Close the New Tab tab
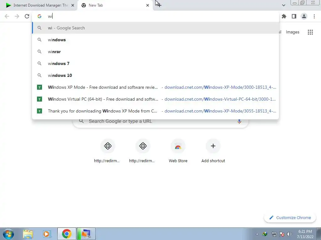 tap(148, 5)
